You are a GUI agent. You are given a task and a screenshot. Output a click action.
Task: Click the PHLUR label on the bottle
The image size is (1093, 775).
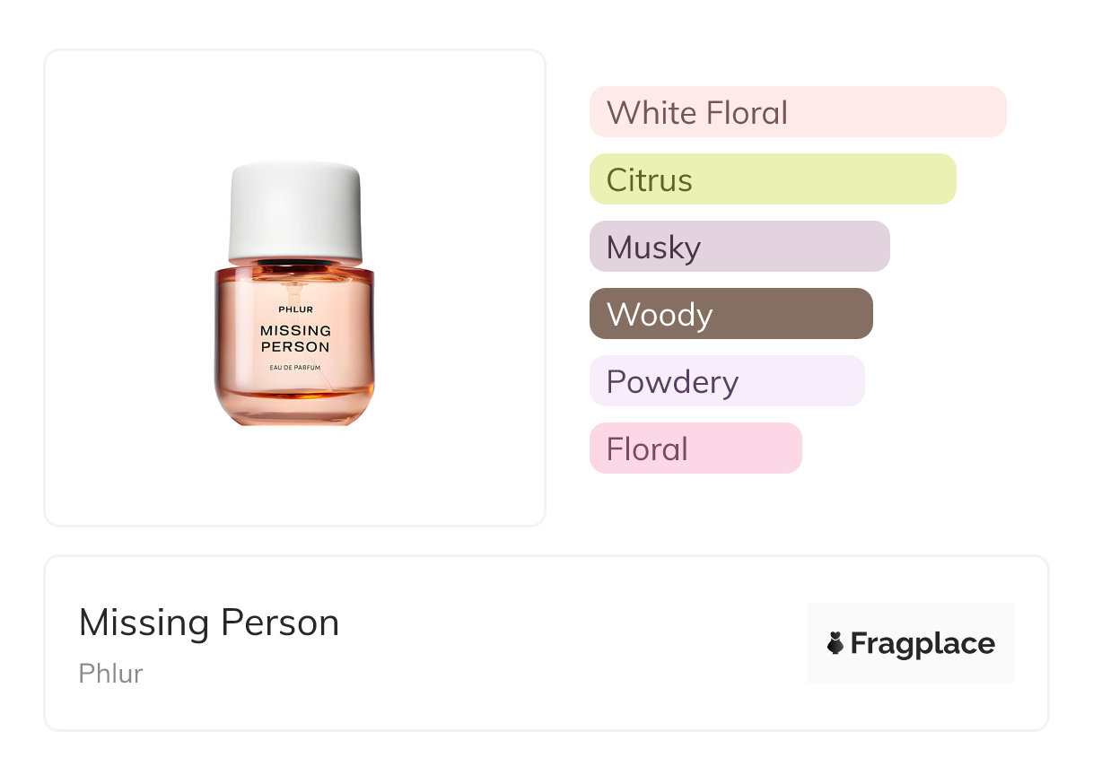295,310
